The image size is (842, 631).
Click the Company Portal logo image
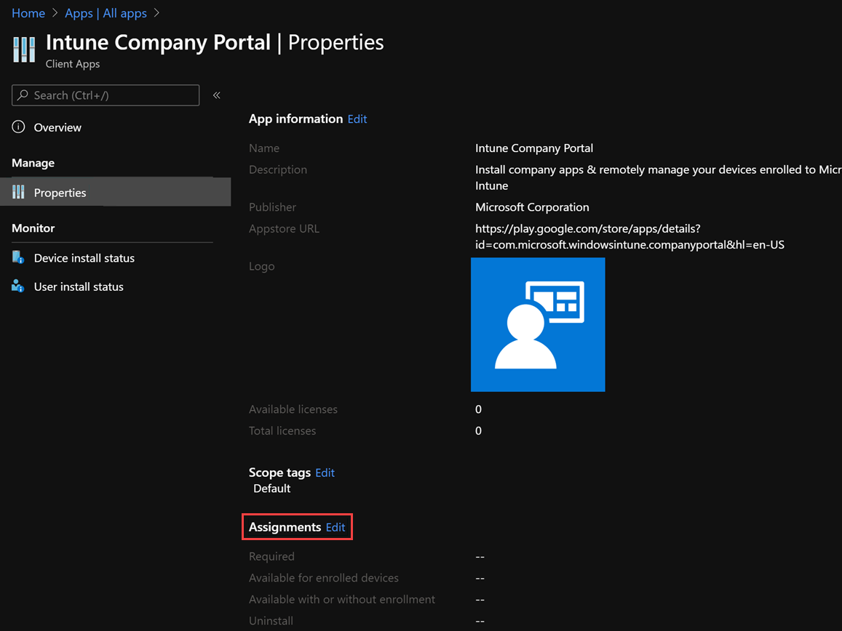538,325
